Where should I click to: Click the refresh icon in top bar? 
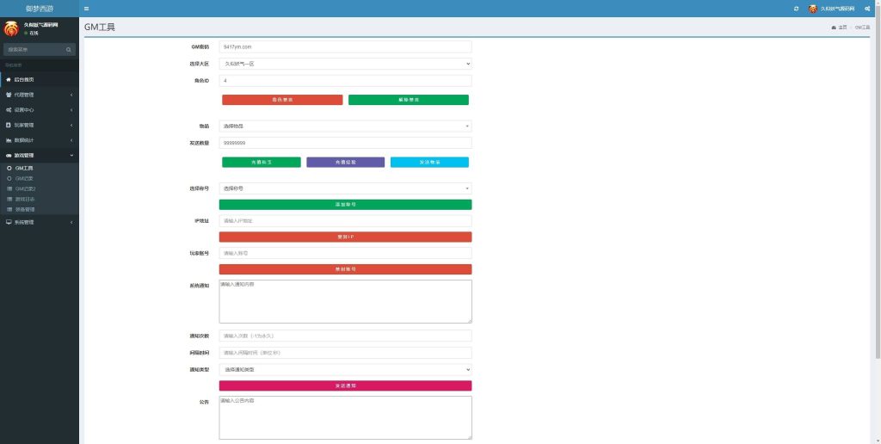796,9
